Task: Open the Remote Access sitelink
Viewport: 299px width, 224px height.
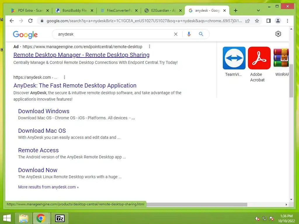Action: coord(38,150)
